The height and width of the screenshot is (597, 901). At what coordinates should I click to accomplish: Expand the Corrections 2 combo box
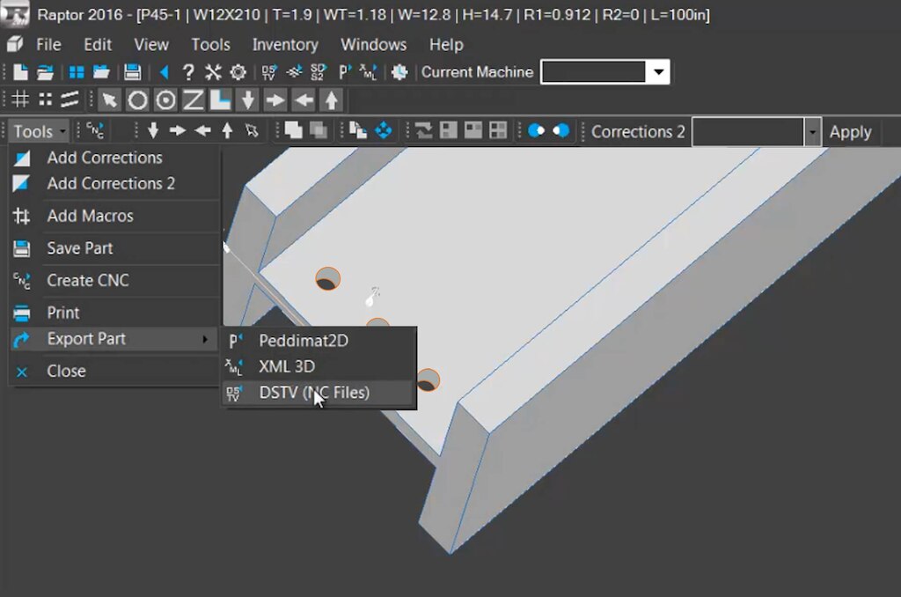(x=812, y=132)
